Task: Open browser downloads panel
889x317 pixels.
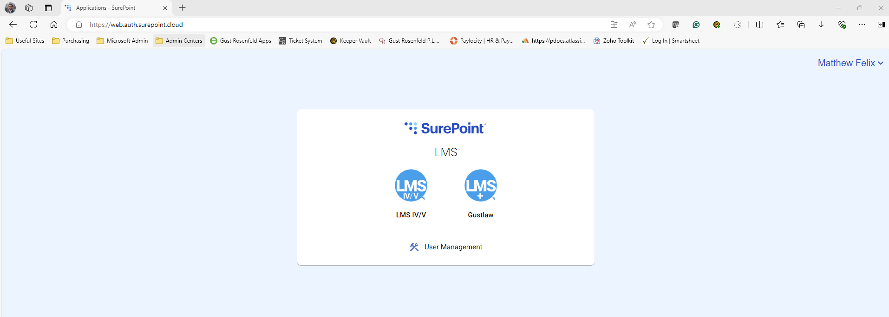Action: [821, 25]
